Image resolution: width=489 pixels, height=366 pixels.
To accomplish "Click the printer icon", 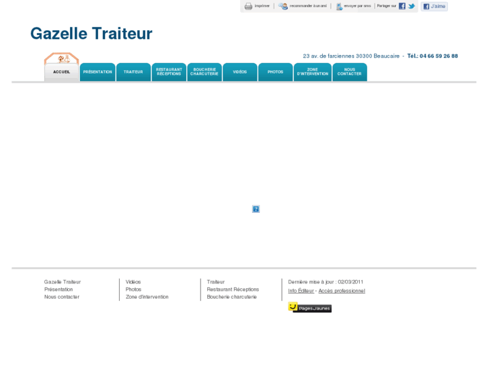I will tap(248, 6).
